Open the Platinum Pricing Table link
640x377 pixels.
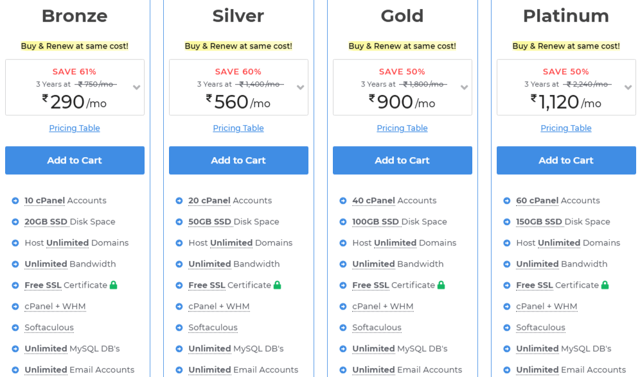coord(566,128)
